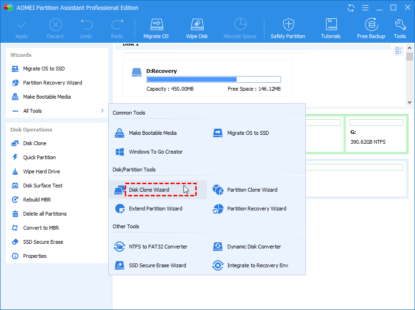Click the Wizards section header
Viewport: 415px width, 310px height.
[x=21, y=55]
